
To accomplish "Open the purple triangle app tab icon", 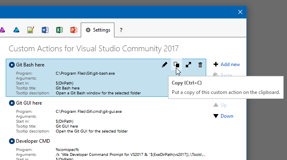I will pos(2,30).
